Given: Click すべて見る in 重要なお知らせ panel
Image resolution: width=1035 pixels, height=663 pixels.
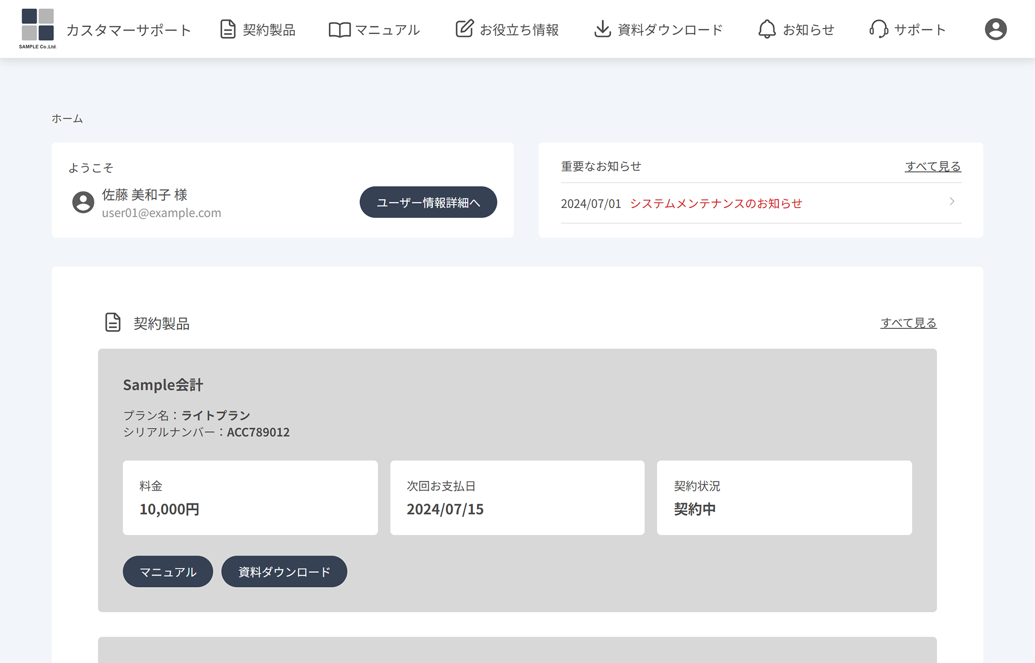Looking at the screenshot, I should click(933, 167).
